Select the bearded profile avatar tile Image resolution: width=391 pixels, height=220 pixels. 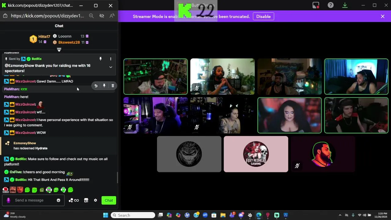pos(323,154)
